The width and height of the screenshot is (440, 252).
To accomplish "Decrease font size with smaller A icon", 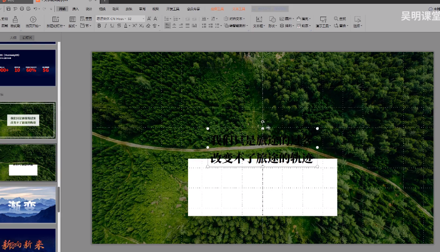I will (156, 19).
